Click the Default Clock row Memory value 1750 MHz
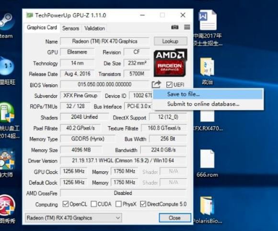Image resolution: width=278 pixels, height=231 pixels. coord(124,182)
